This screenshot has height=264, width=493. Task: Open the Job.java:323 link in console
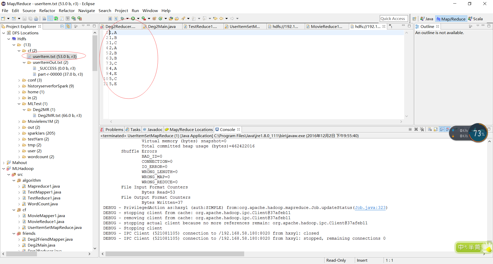pyautogui.click(x=370, y=208)
